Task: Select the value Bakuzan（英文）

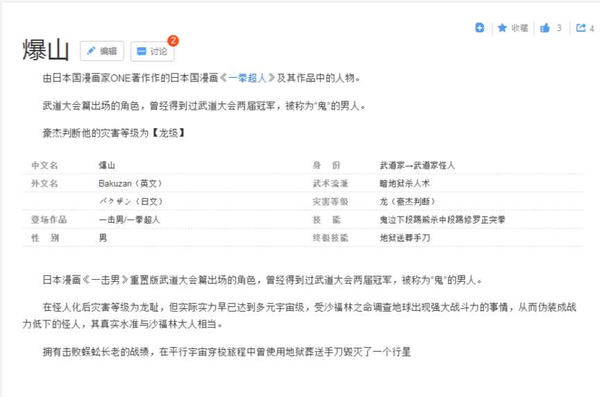Action: [x=130, y=183]
